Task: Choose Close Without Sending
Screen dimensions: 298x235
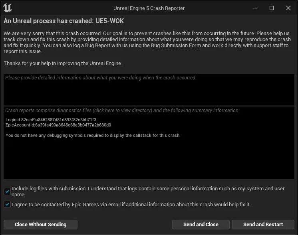Action: (x=40, y=225)
